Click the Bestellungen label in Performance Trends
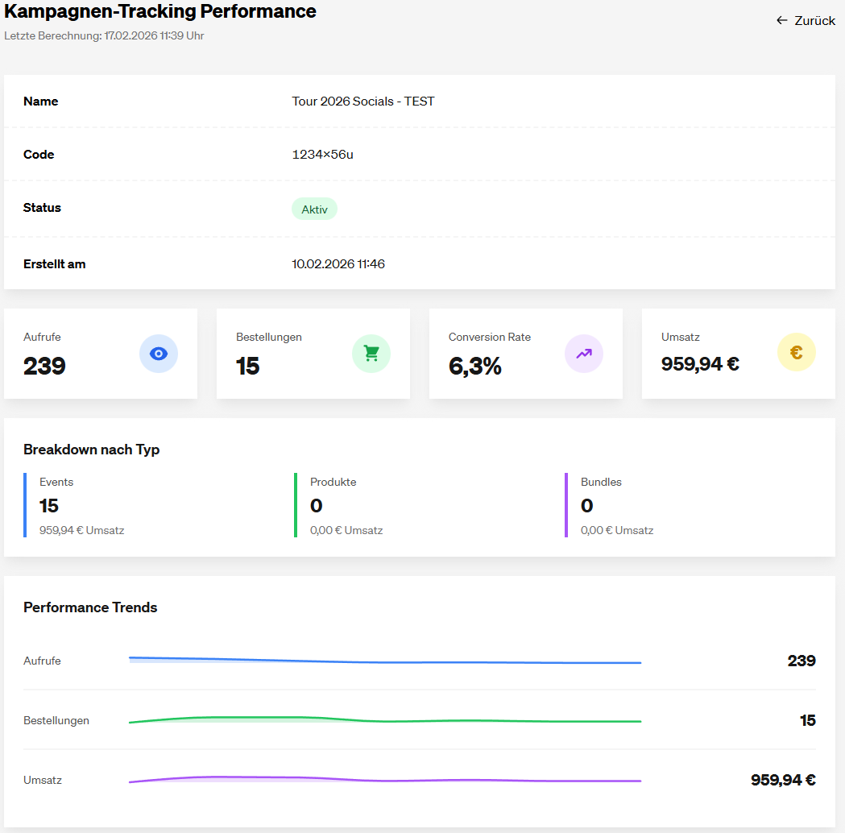The height and width of the screenshot is (833, 845). tap(56, 721)
